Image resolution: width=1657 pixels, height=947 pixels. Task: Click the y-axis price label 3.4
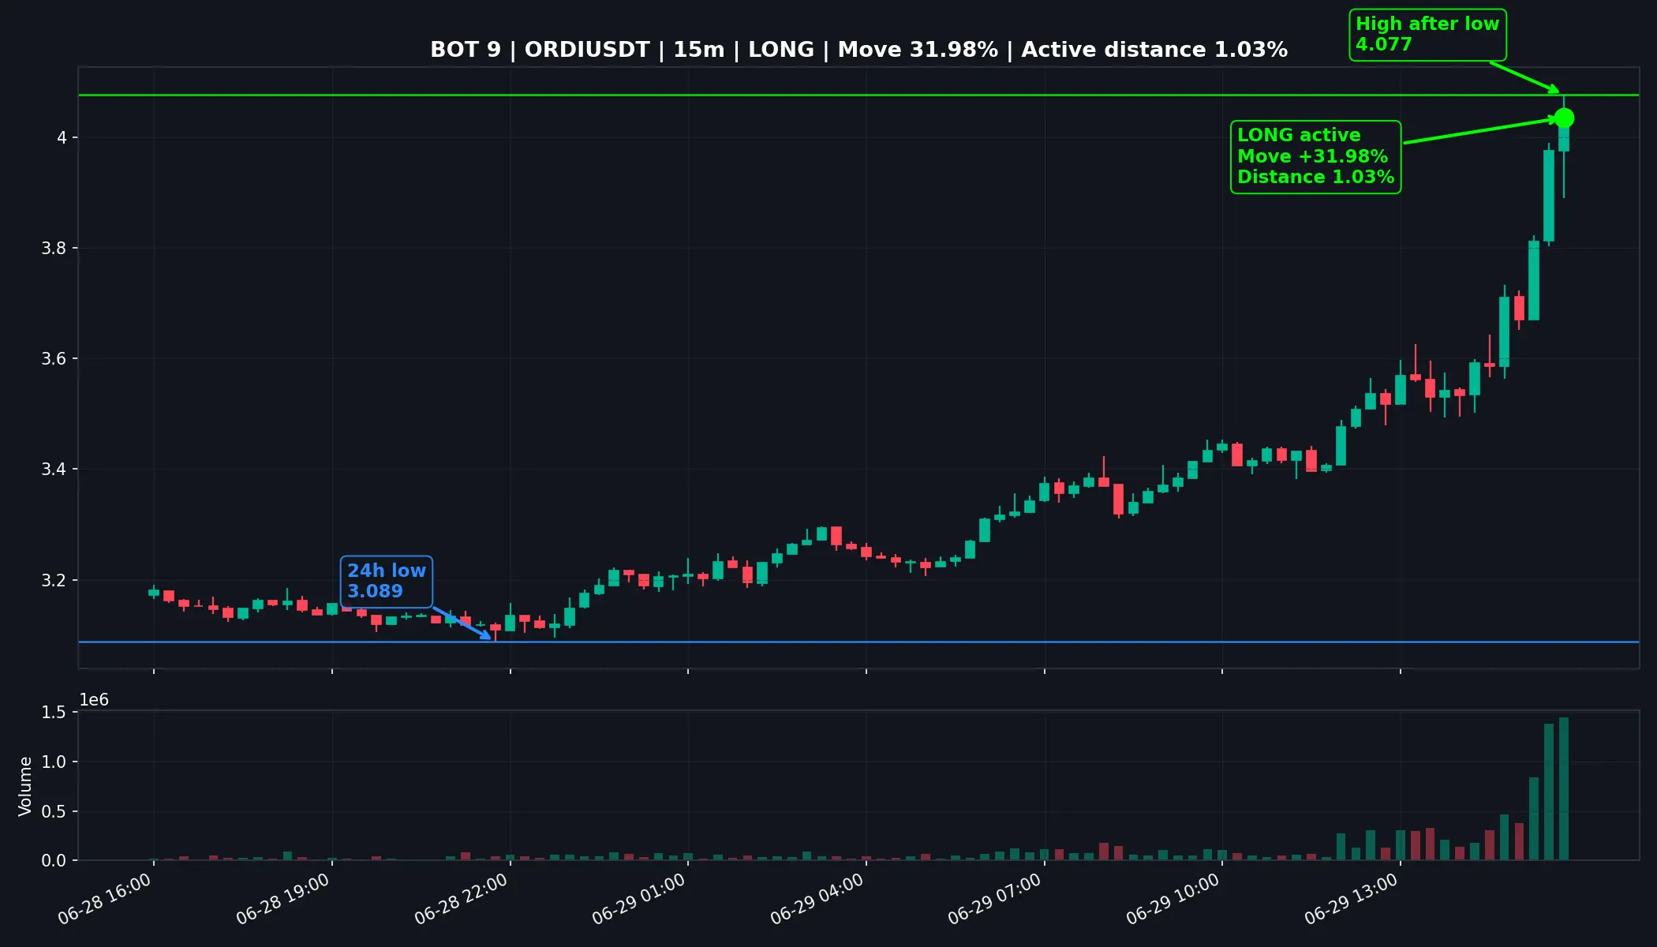click(x=53, y=470)
